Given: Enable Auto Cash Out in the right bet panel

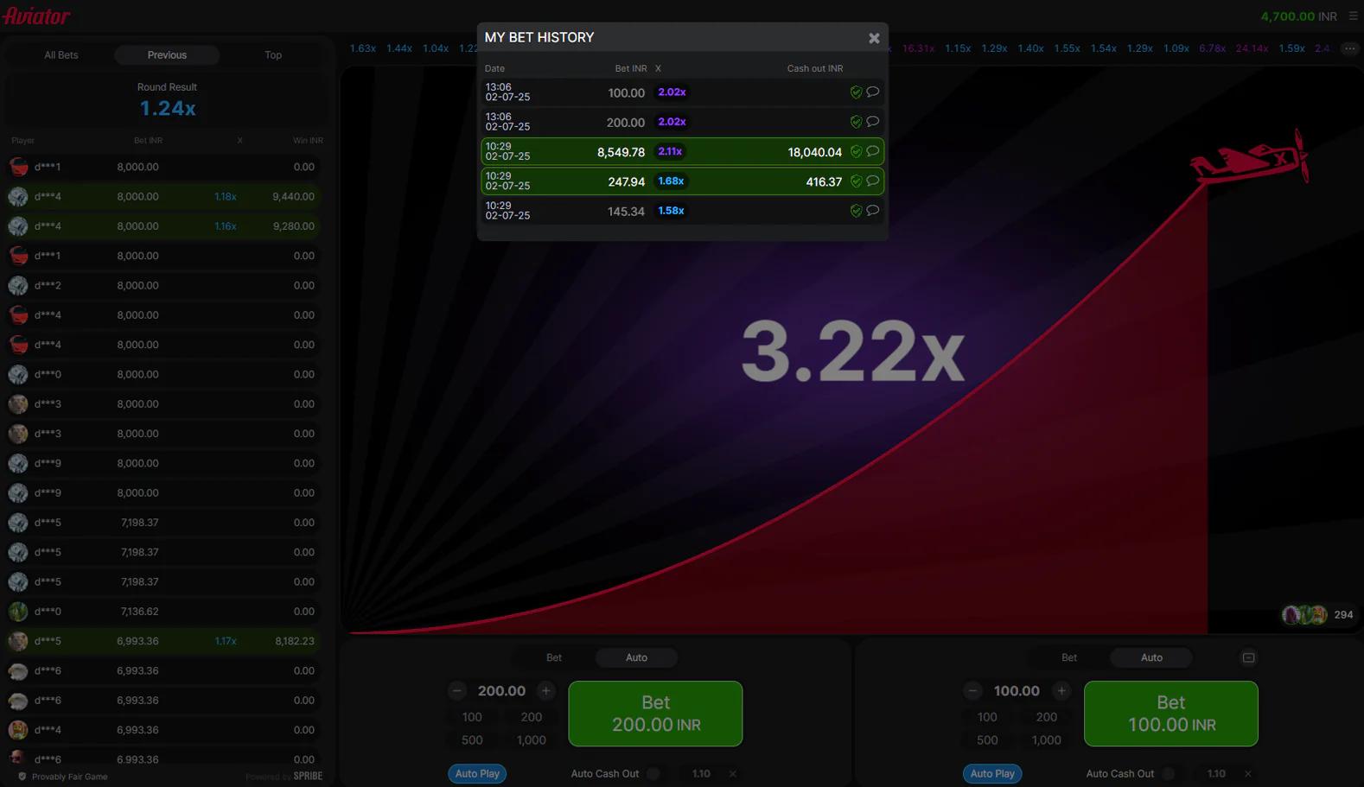Looking at the screenshot, I should [1170, 774].
